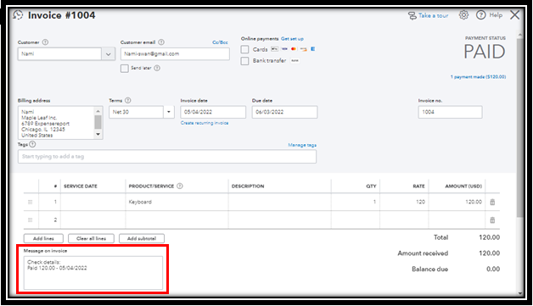Image resolution: width=533 pixels, height=306 pixels.
Task: Select Keyboard product cell in line 1
Action: pos(177,202)
